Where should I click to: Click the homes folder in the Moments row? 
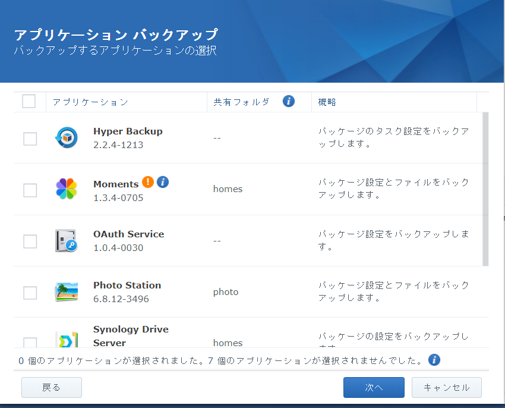point(228,189)
